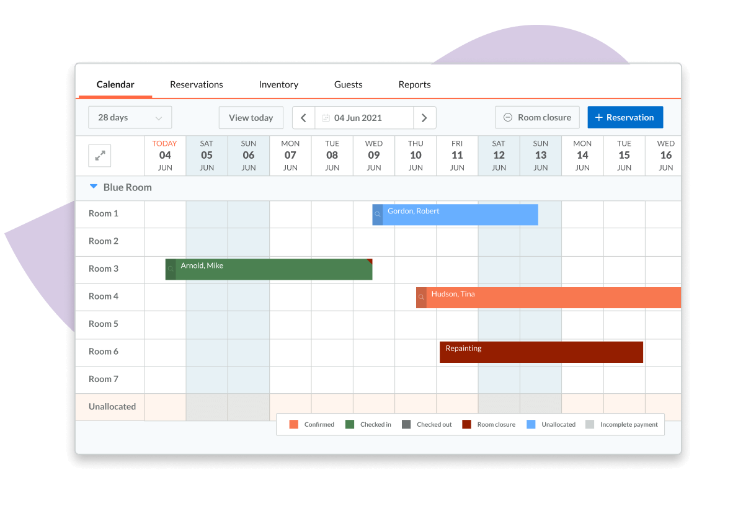
Task: Open the 28 days view dropdown
Action: 130,118
